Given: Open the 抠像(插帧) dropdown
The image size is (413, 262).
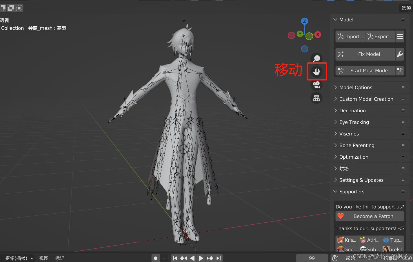Looking at the screenshot, I should (19, 258).
